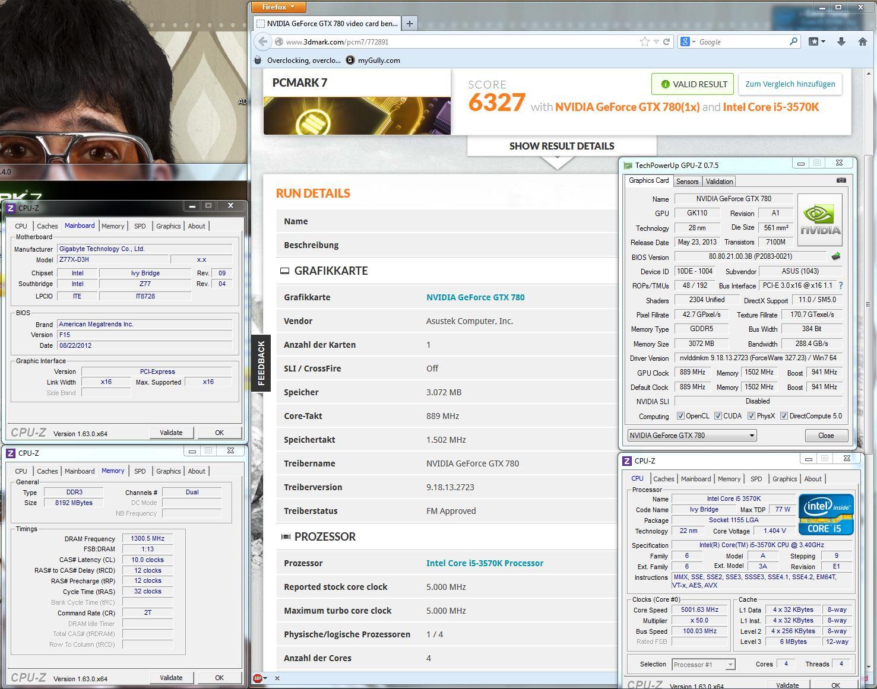
Task: Open URL history dropdown arrow in address bar
Action: click(x=656, y=42)
